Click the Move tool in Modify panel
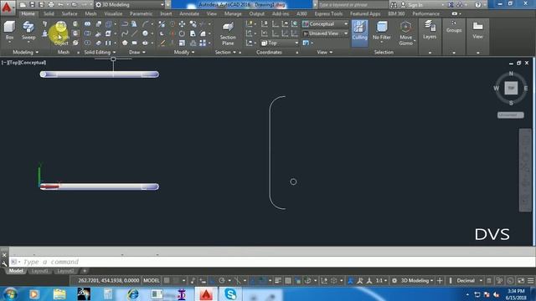536x301 pixels. 182,24
